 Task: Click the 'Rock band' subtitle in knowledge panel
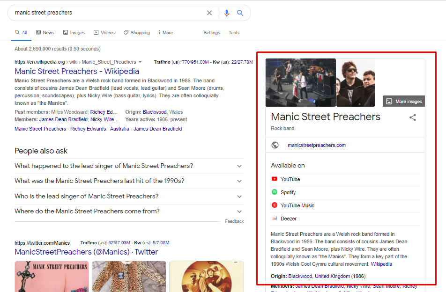coord(282,128)
